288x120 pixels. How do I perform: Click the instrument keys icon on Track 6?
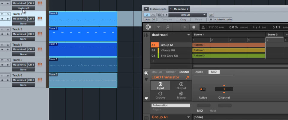point(40,80)
